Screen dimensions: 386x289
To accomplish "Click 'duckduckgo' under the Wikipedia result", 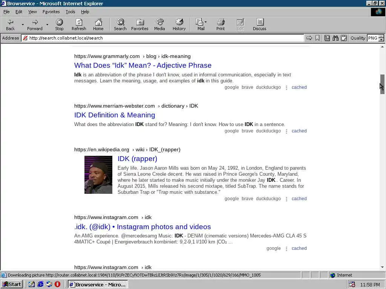I will tap(268, 199).
